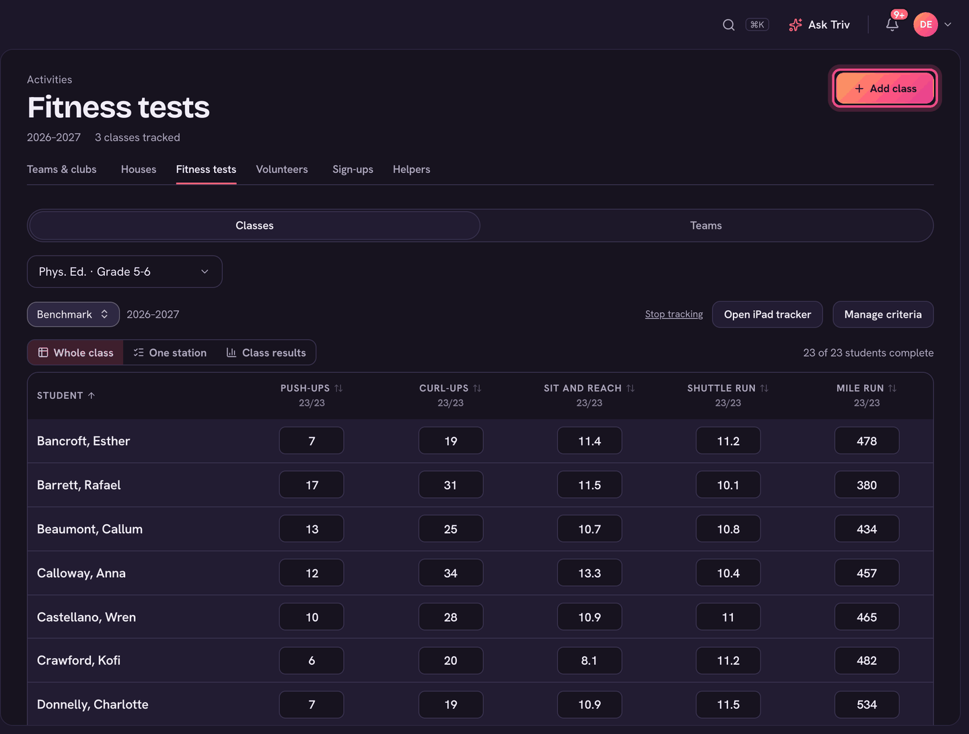Open the Teams & clubs tab
This screenshot has height=734, width=969.
point(62,170)
